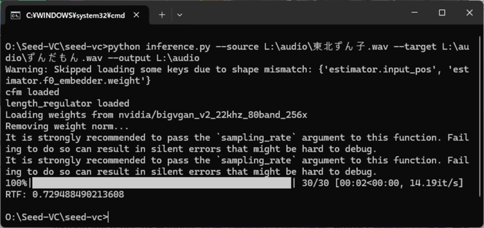Click the cmd icon in the tab

pyautogui.click(x=16, y=15)
